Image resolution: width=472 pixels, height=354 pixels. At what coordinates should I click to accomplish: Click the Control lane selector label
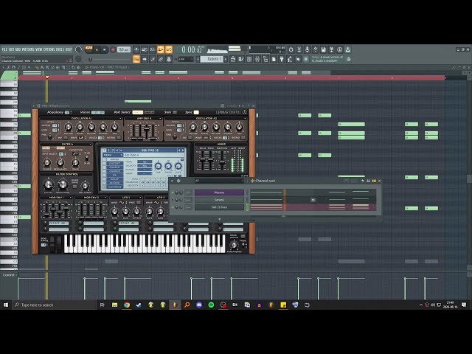point(8,275)
